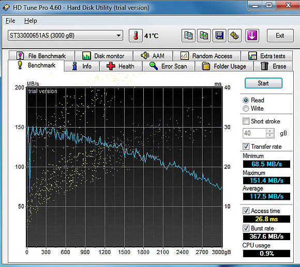Image resolution: width=300 pixels, height=267 pixels.
Task: Switch to the Error Scan tab
Action: pyautogui.click(x=169, y=66)
